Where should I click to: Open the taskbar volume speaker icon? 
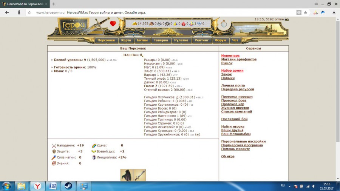pyautogui.click(x=314, y=186)
